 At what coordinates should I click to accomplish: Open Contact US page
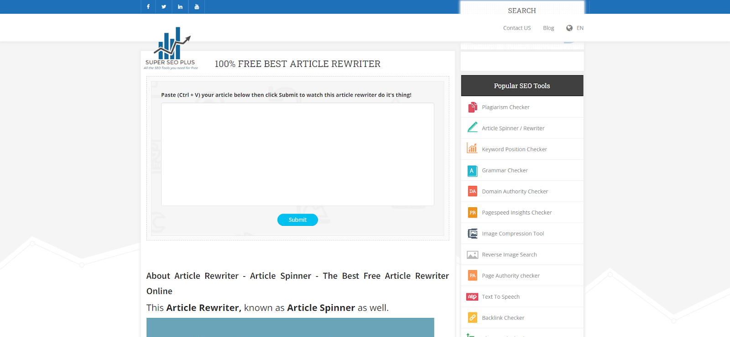[517, 28]
